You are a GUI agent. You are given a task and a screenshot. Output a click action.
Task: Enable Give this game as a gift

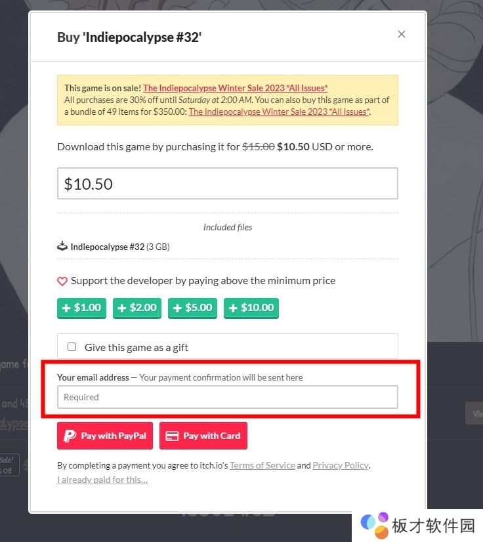[72, 346]
